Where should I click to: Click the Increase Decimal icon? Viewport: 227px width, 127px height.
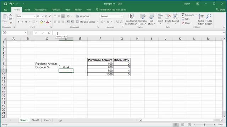(117, 22)
